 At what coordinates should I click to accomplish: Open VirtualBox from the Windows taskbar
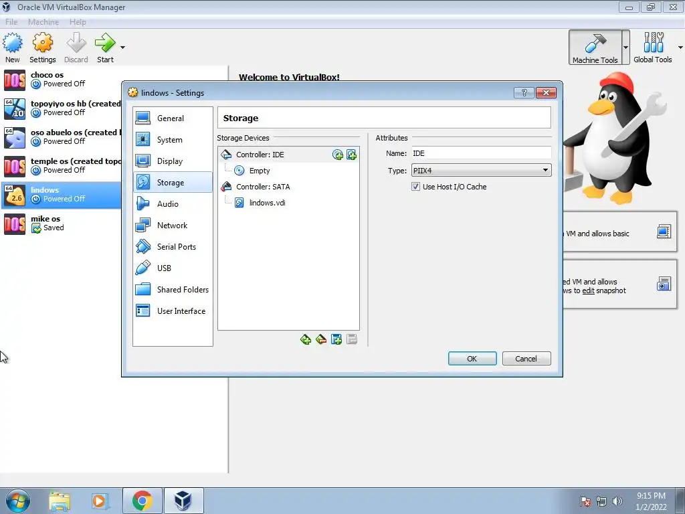183,501
